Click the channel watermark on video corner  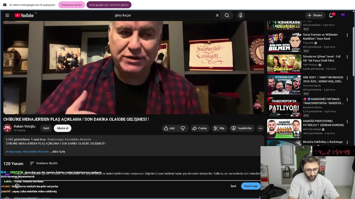click(257, 105)
